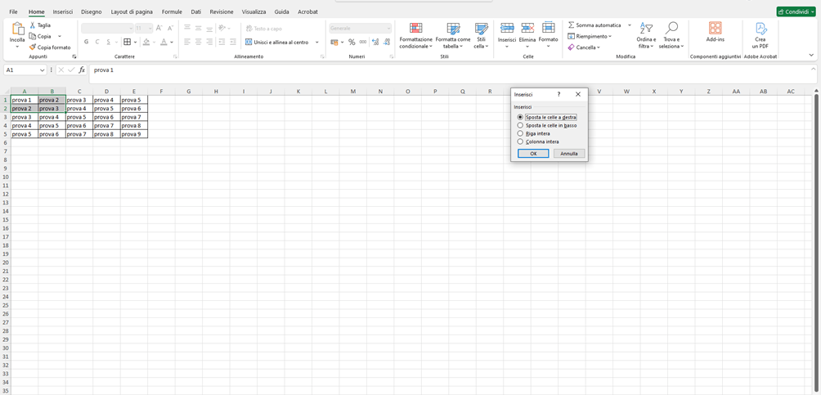Select the Copia formato paintbrush

pyautogui.click(x=33, y=47)
